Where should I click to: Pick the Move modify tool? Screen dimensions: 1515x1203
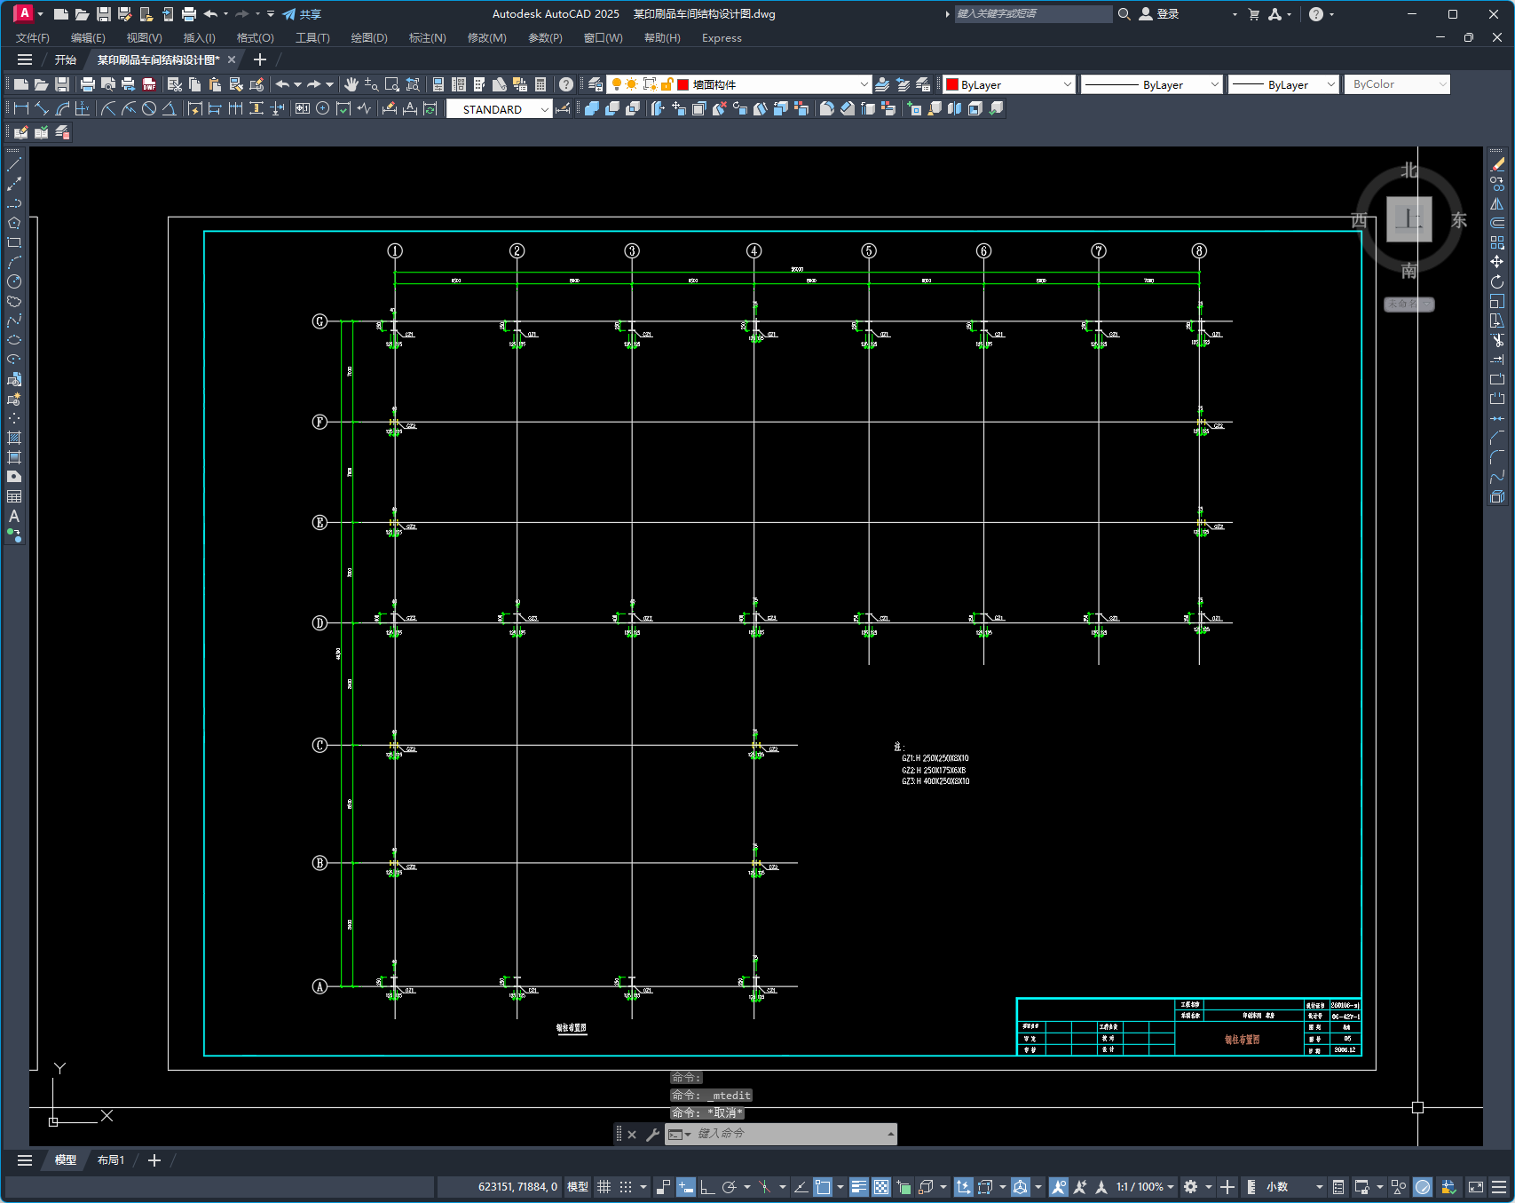[x=1497, y=262]
